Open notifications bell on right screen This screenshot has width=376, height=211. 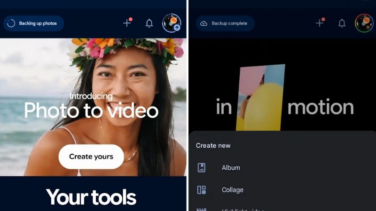click(x=342, y=23)
